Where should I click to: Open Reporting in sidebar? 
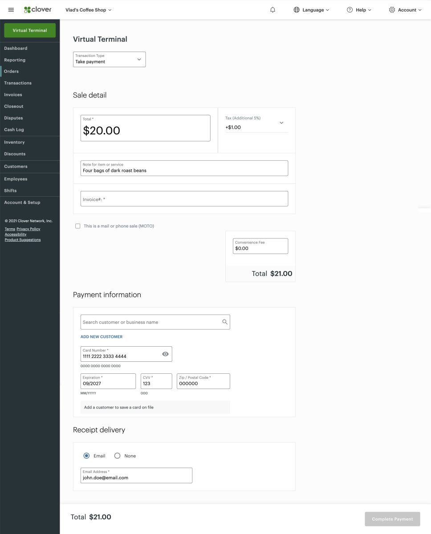(x=15, y=60)
